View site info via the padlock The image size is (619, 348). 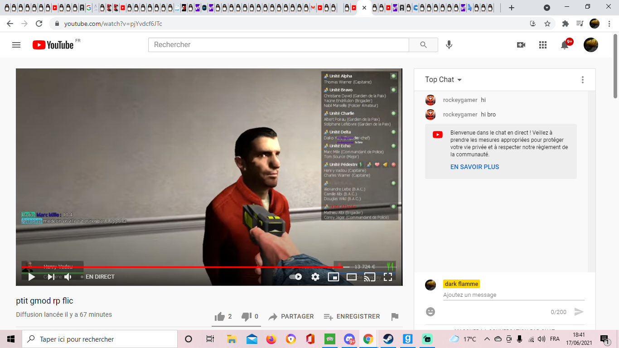tap(57, 24)
